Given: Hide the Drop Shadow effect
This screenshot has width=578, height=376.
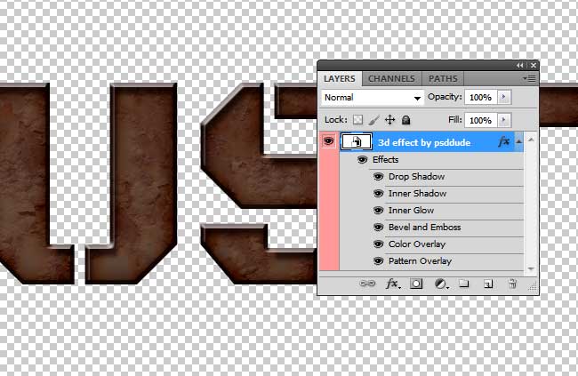Looking at the screenshot, I should click(378, 176).
